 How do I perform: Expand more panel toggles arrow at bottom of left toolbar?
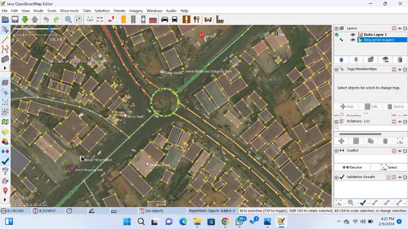[5, 200]
